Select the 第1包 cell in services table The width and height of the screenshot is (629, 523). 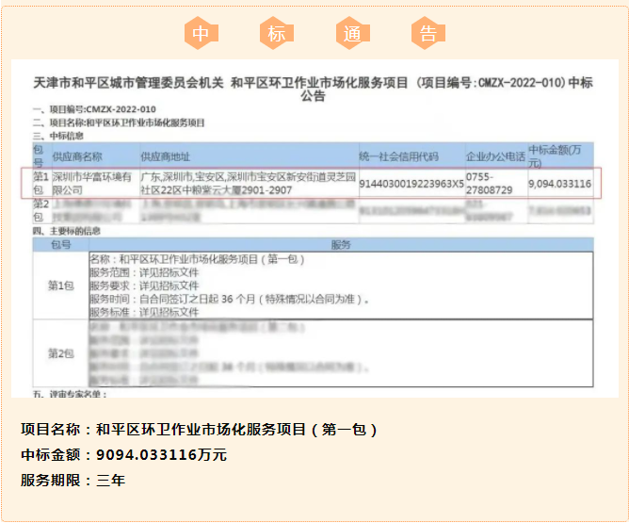click(x=60, y=285)
